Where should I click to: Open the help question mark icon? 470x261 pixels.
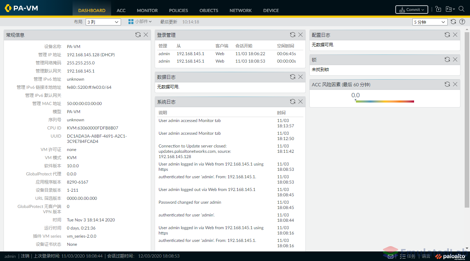pos(462,22)
